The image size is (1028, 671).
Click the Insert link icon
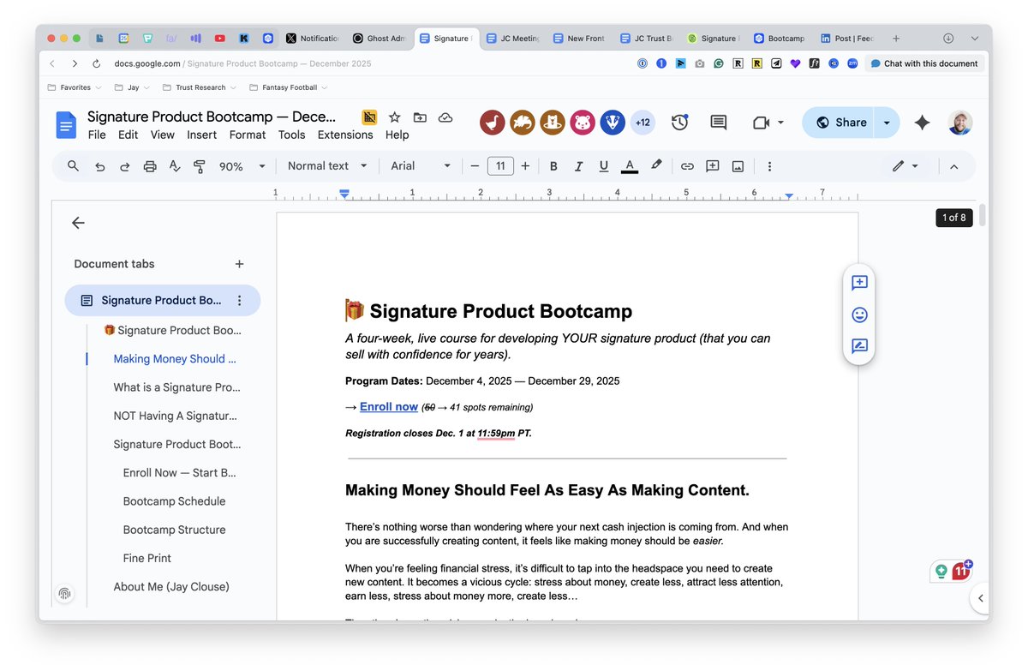tap(687, 165)
